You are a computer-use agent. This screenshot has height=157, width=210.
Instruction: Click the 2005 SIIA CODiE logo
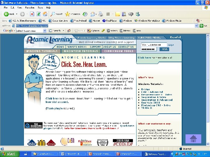pos(123,142)
